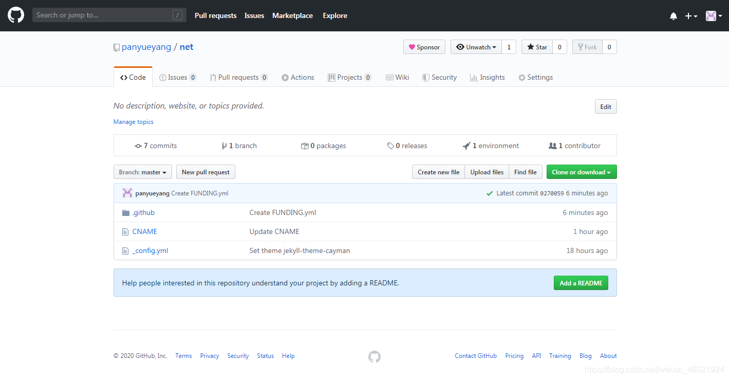Viewport: 729px width, 379px height.
Task: Click the footer GitHub logo icon
Action: 375,357
